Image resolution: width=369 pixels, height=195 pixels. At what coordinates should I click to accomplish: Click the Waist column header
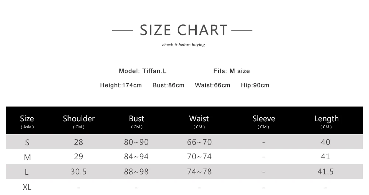point(199,122)
